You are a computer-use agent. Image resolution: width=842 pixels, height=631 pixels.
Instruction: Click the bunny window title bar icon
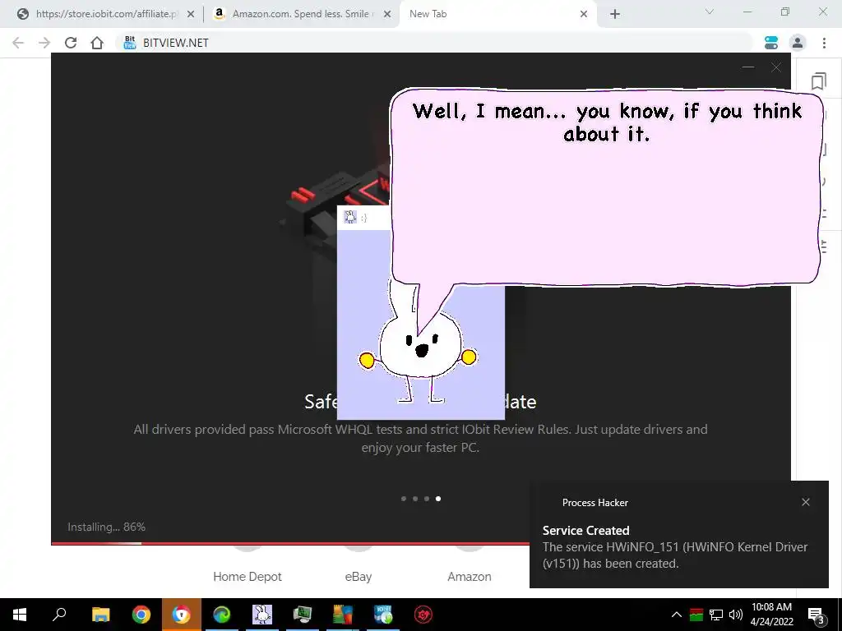point(350,217)
